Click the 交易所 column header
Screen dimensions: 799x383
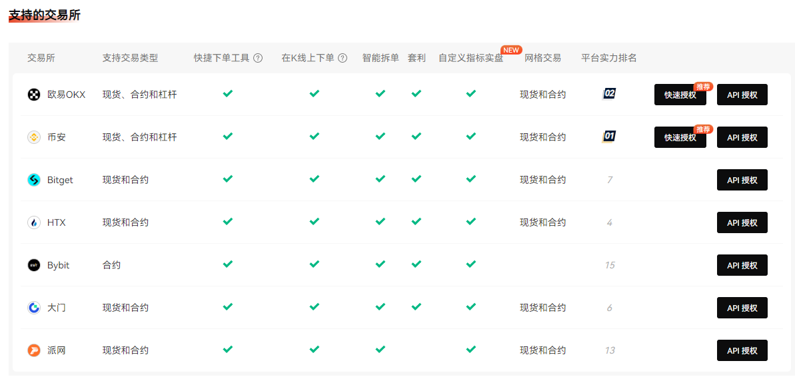tap(41, 58)
